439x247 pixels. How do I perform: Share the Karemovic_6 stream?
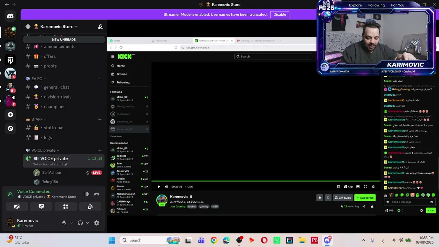364,207
